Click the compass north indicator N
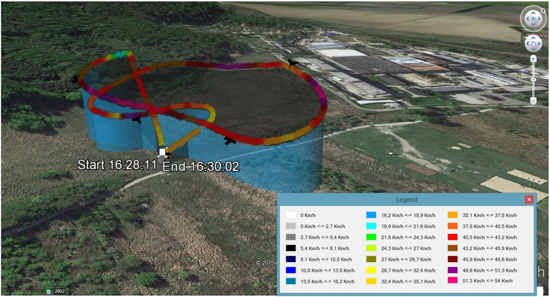The image size is (550, 297). tap(543, 10)
